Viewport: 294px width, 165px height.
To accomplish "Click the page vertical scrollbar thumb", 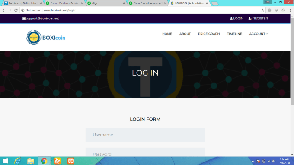I will [x=292, y=61].
